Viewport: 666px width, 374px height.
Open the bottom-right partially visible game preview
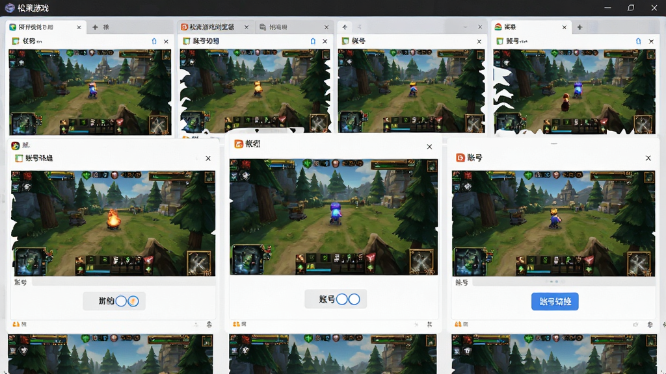click(x=554, y=354)
